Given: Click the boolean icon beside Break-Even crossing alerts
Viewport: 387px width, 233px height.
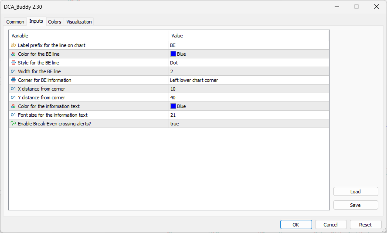Looking at the screenshot, I should (x=13, y=124).
